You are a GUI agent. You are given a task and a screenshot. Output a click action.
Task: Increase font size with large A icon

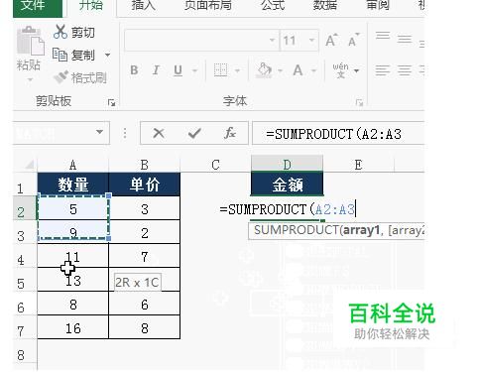pyautogui.click(x=332, y=41)
